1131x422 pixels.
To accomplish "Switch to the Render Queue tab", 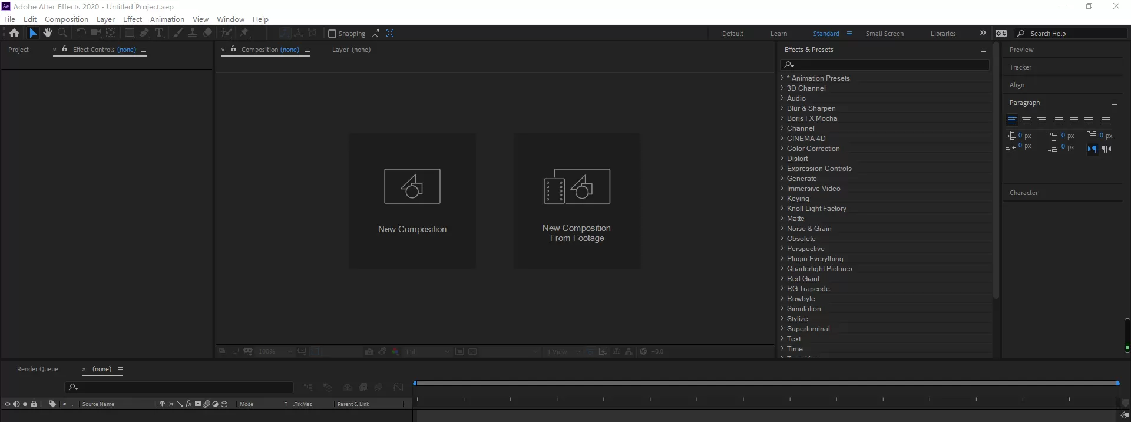I will pos(38,369).
